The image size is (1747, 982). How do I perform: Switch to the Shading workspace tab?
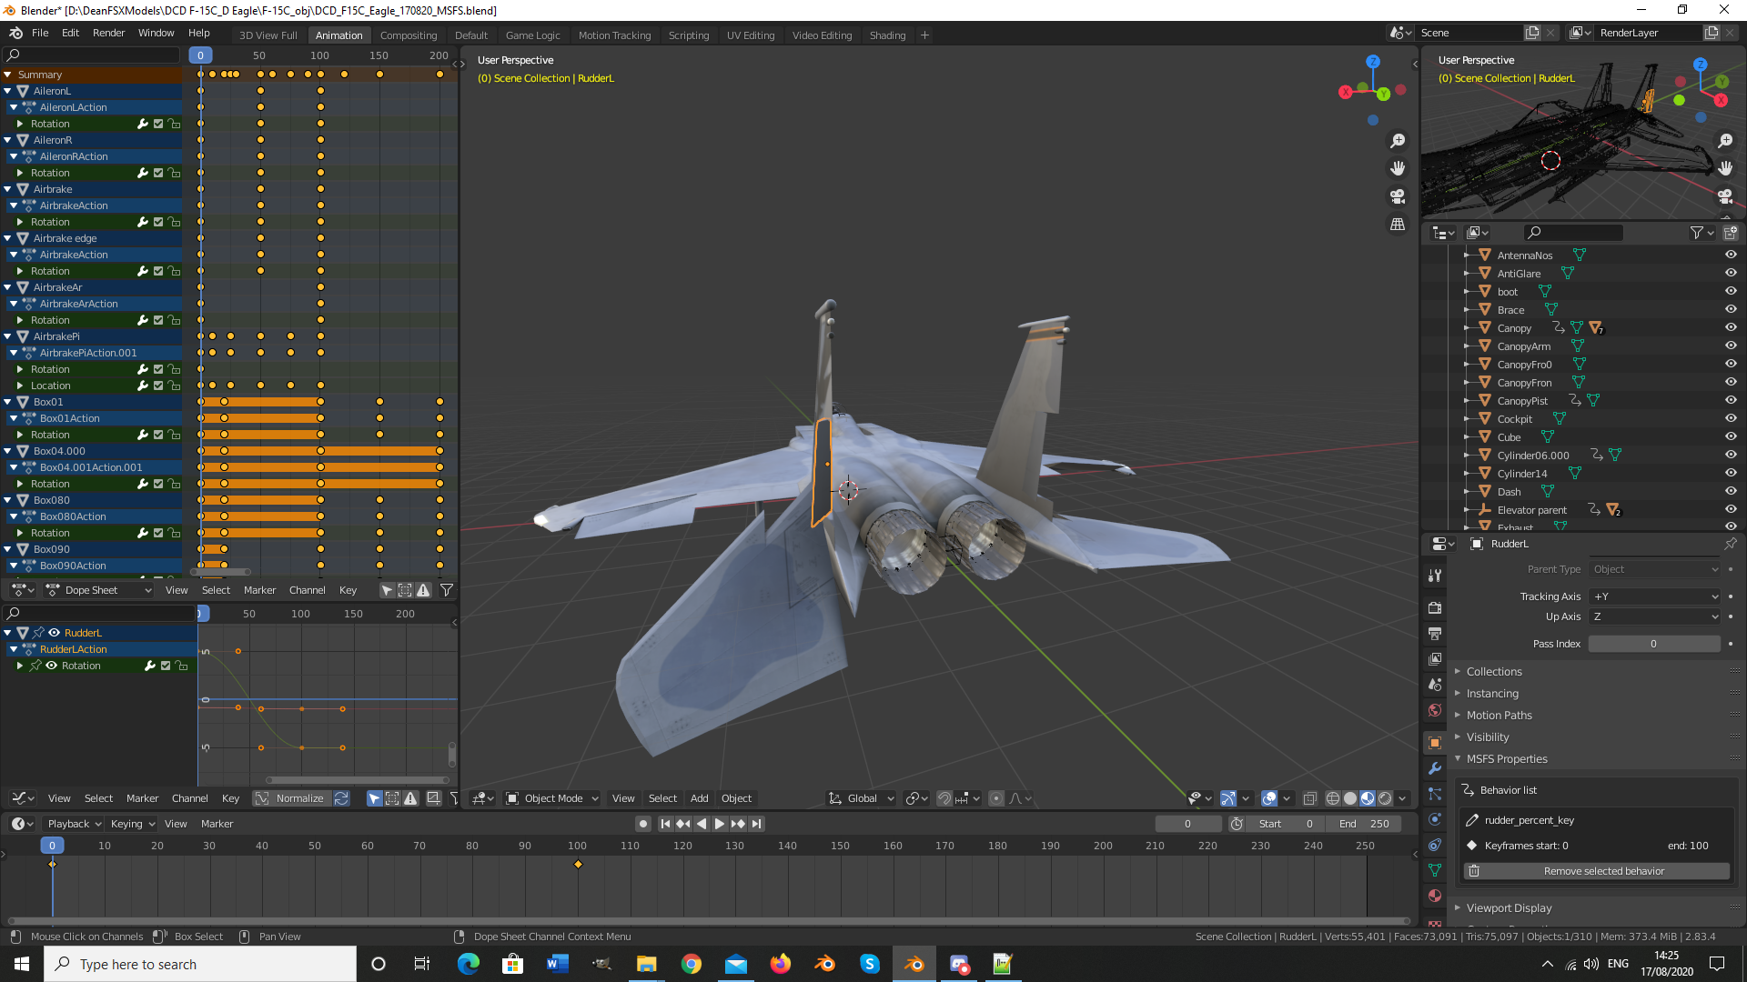[x=887, y=35]
